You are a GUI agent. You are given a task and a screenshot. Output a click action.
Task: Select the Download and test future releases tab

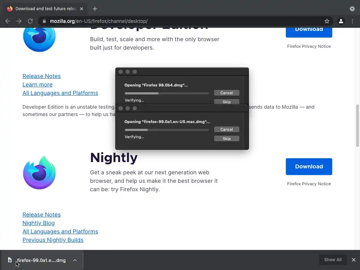[x=45, y=9]
